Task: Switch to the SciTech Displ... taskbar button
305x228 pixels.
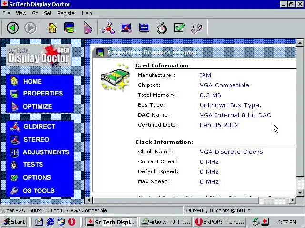Action: 111,222
